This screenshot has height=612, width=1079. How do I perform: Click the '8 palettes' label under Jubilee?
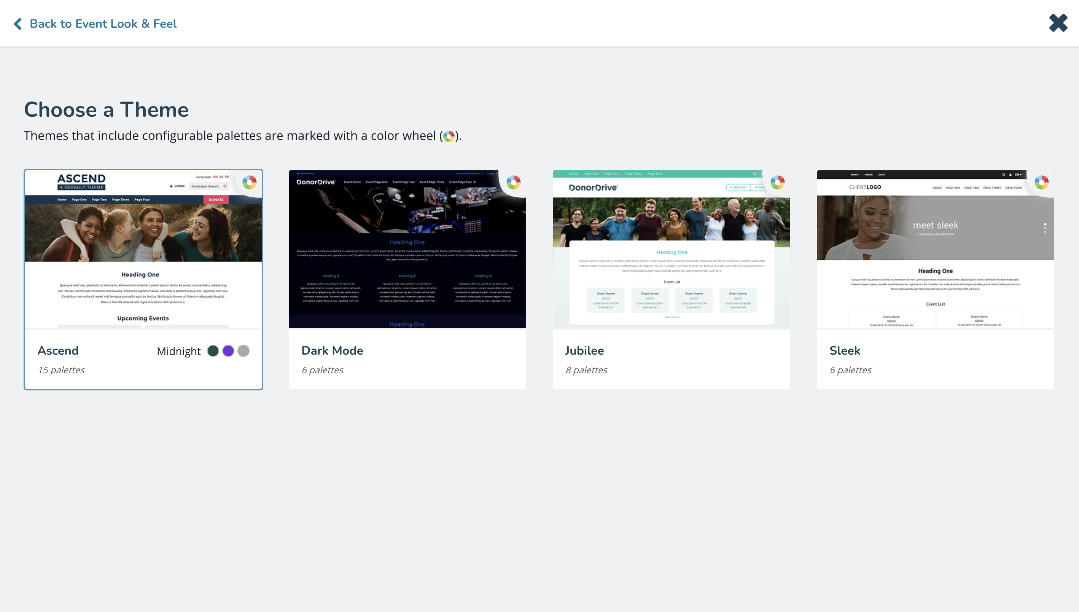pyautogui.click(x=586, y=370)
